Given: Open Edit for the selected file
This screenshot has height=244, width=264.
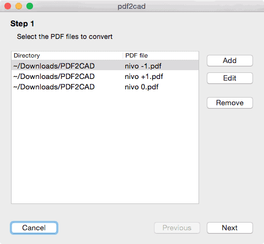Looking at the screenshot, I should (230, 78).
